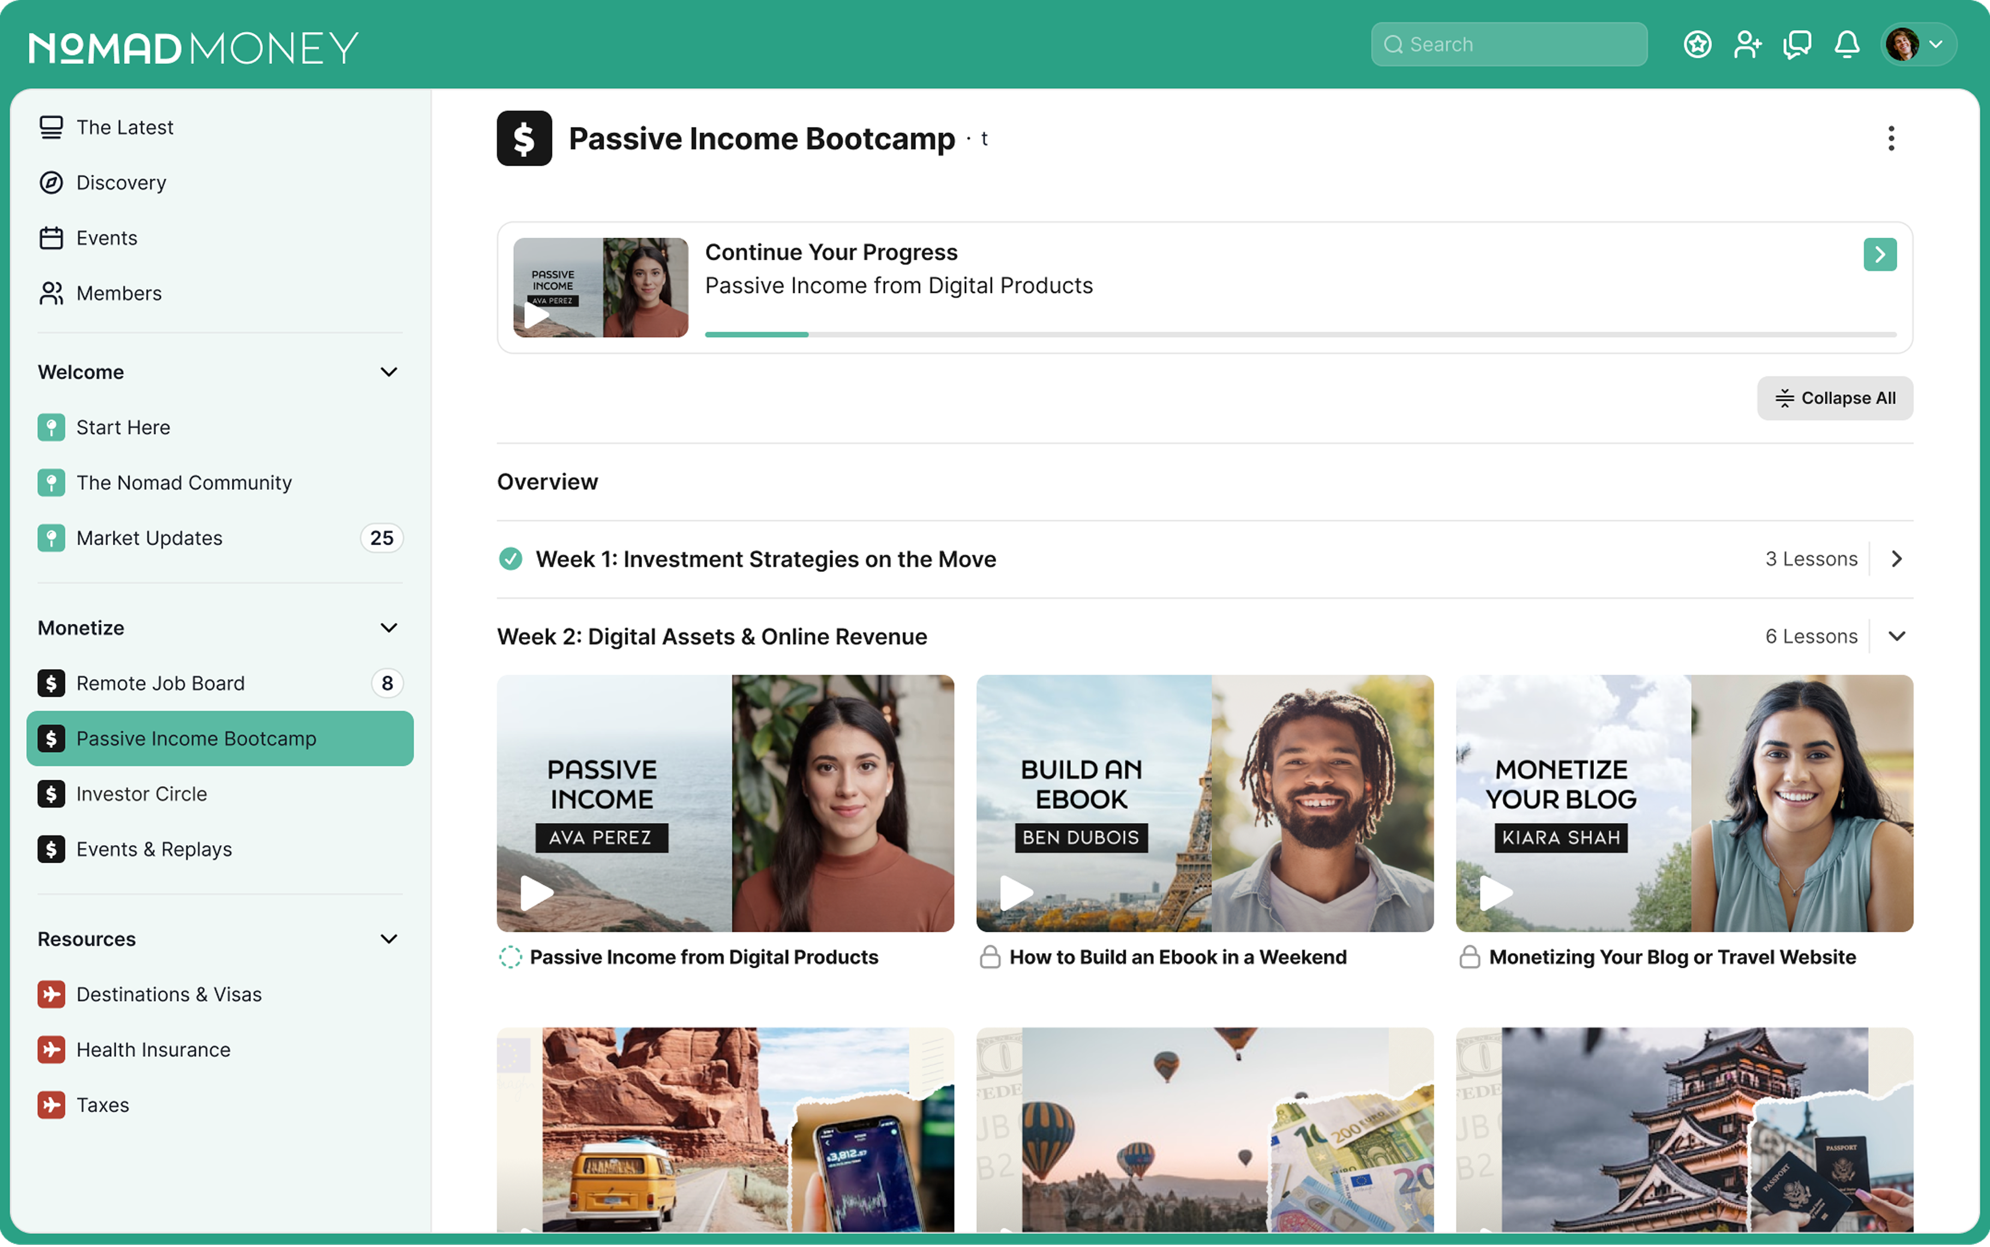Expand the Week 1 completion checkmark details
1990x1247 pixels.
pyautogui.click(x=511, y=558)
